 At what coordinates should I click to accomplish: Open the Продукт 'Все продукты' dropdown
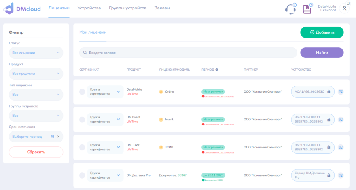36,74
